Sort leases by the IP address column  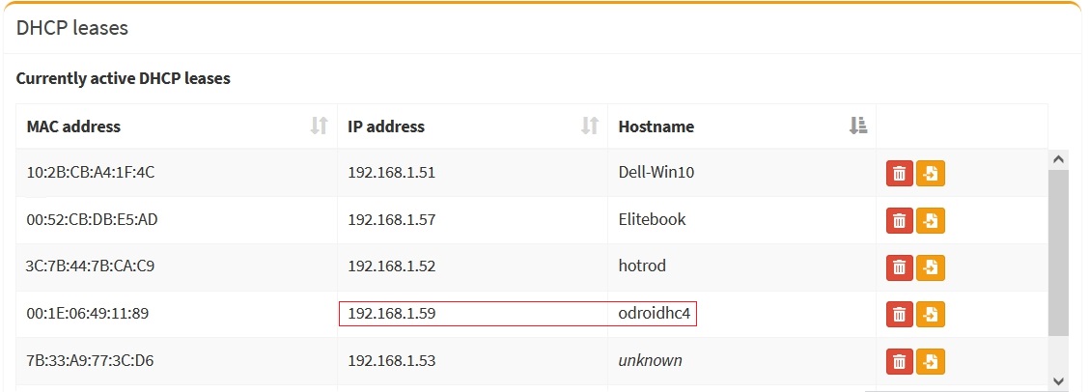click(x=589, y=126)
